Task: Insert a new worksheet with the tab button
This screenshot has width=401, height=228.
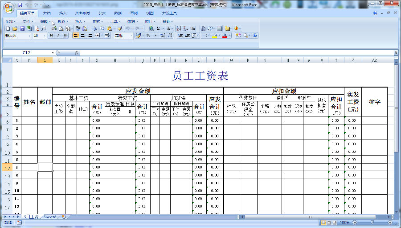Action: point(64,217)
